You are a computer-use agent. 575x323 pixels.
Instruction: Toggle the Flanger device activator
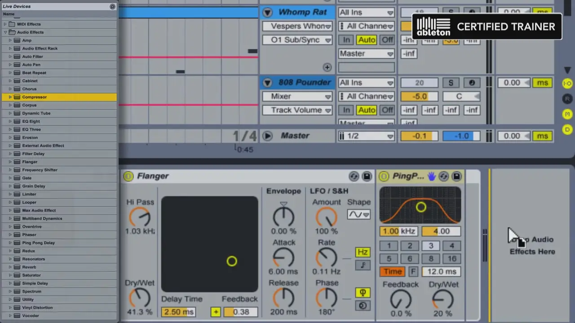pyautogui.click(x=128, y=176)
